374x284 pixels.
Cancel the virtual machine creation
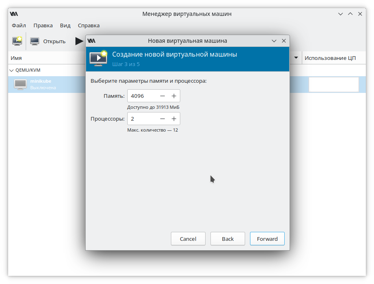[x=188, y=239]
